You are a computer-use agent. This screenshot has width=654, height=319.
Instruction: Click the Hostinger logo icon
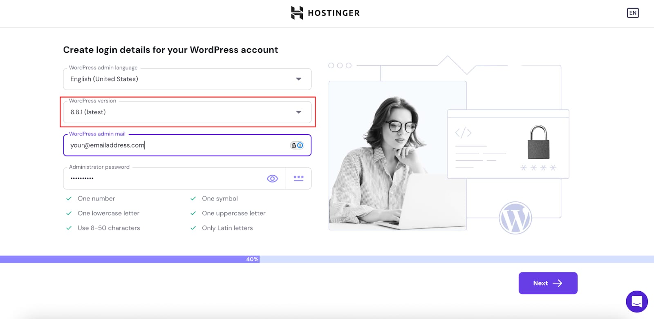297,13
